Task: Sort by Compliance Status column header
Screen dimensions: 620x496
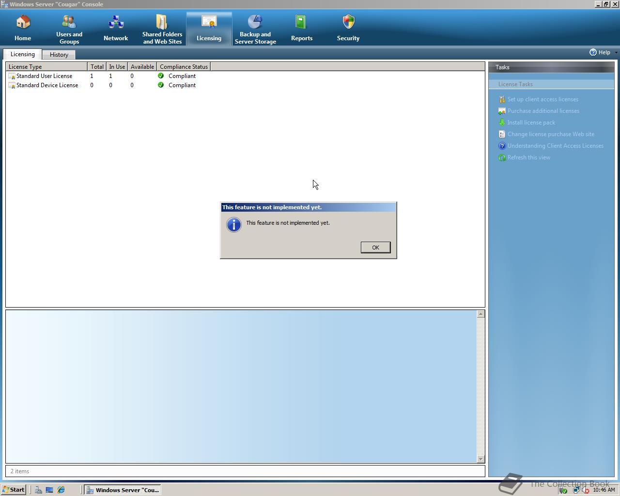Action: coord(184,67)
